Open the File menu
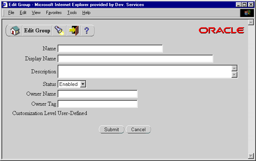Screen dimensions: 256x161 pos(11,13)
